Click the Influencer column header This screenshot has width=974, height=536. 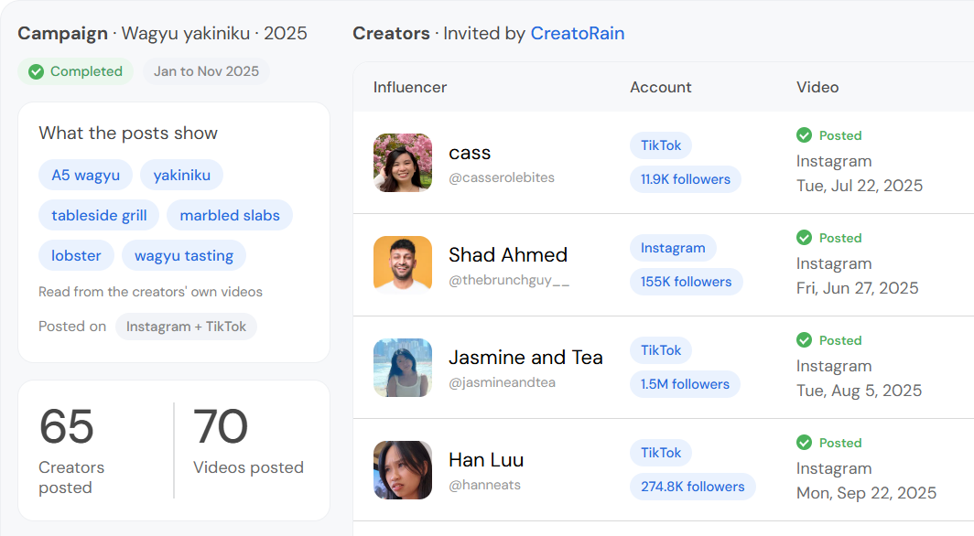[410, 88]
